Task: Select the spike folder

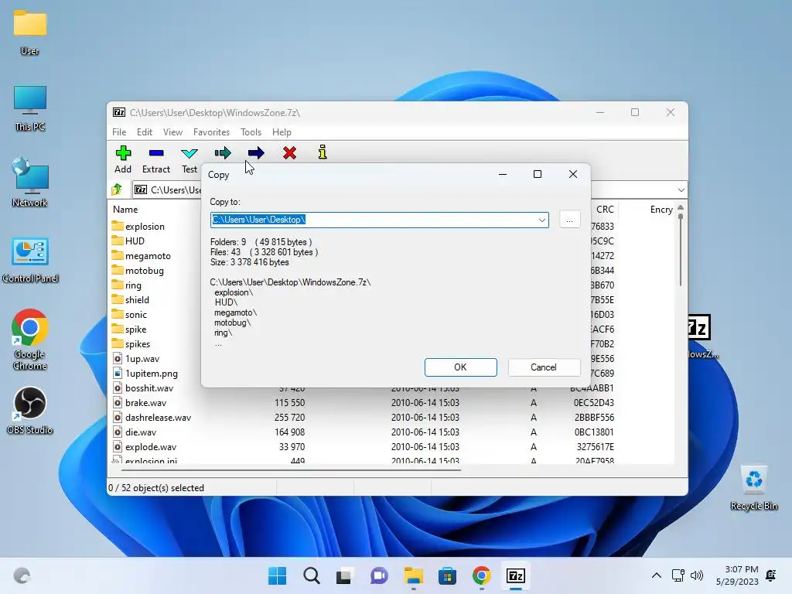Action: 129,329
